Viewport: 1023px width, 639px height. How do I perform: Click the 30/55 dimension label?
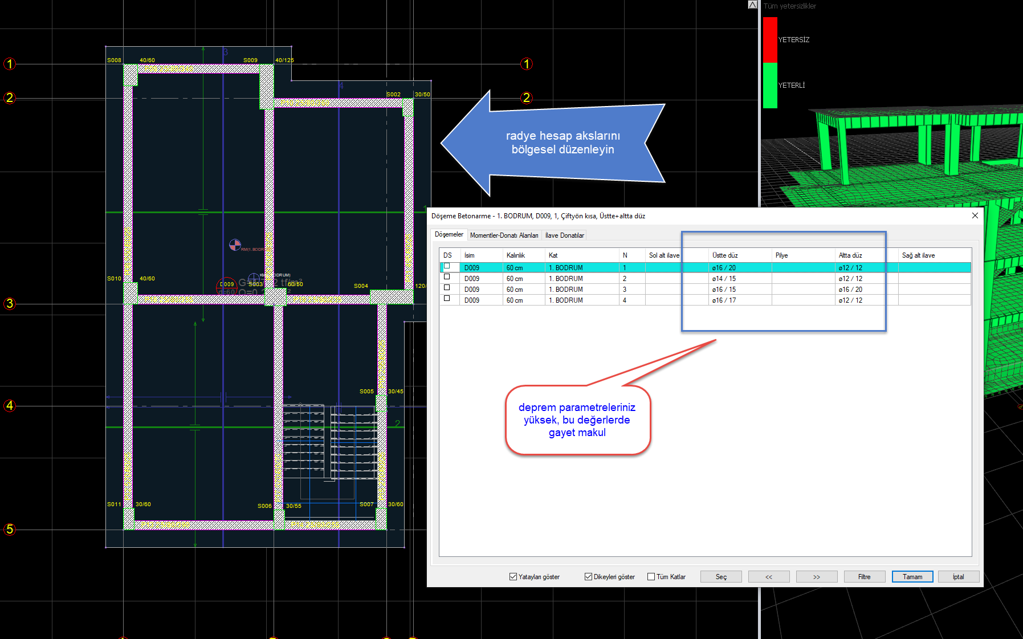pyautogui.click(x=294, y=506)
